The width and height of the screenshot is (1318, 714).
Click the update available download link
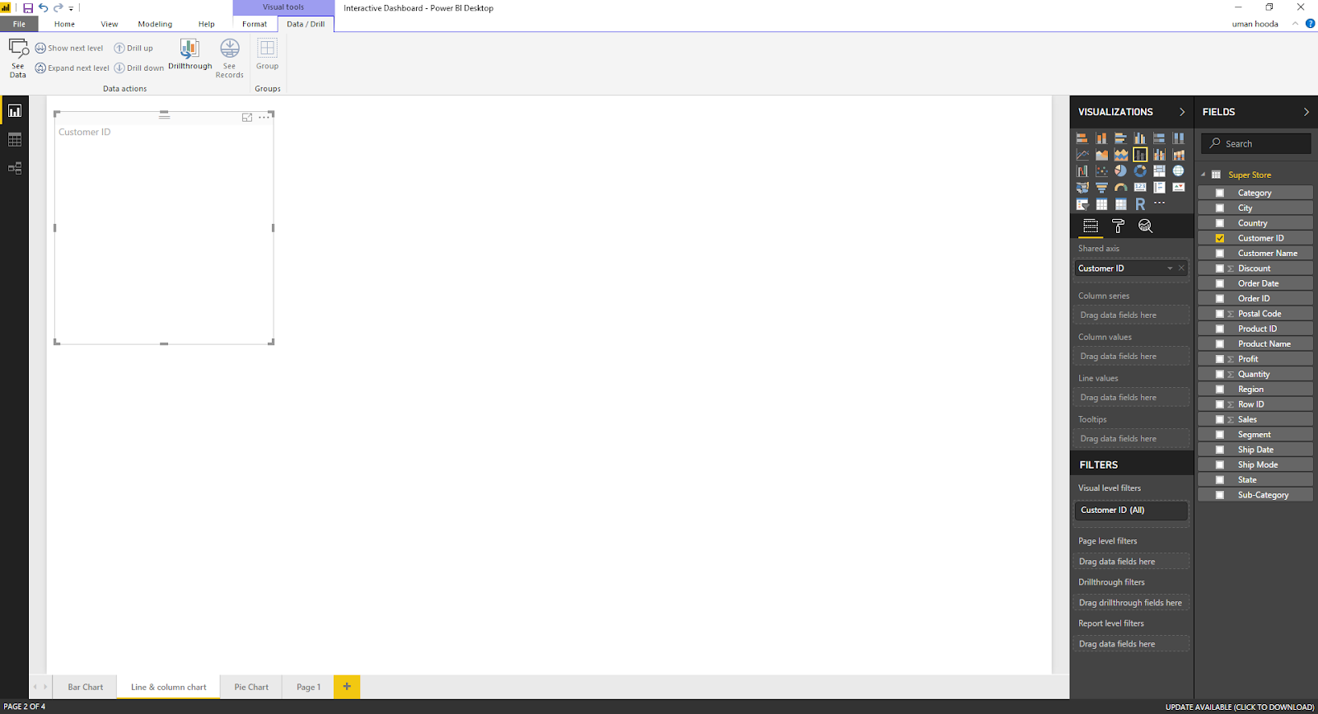[x=1240, y=707]
